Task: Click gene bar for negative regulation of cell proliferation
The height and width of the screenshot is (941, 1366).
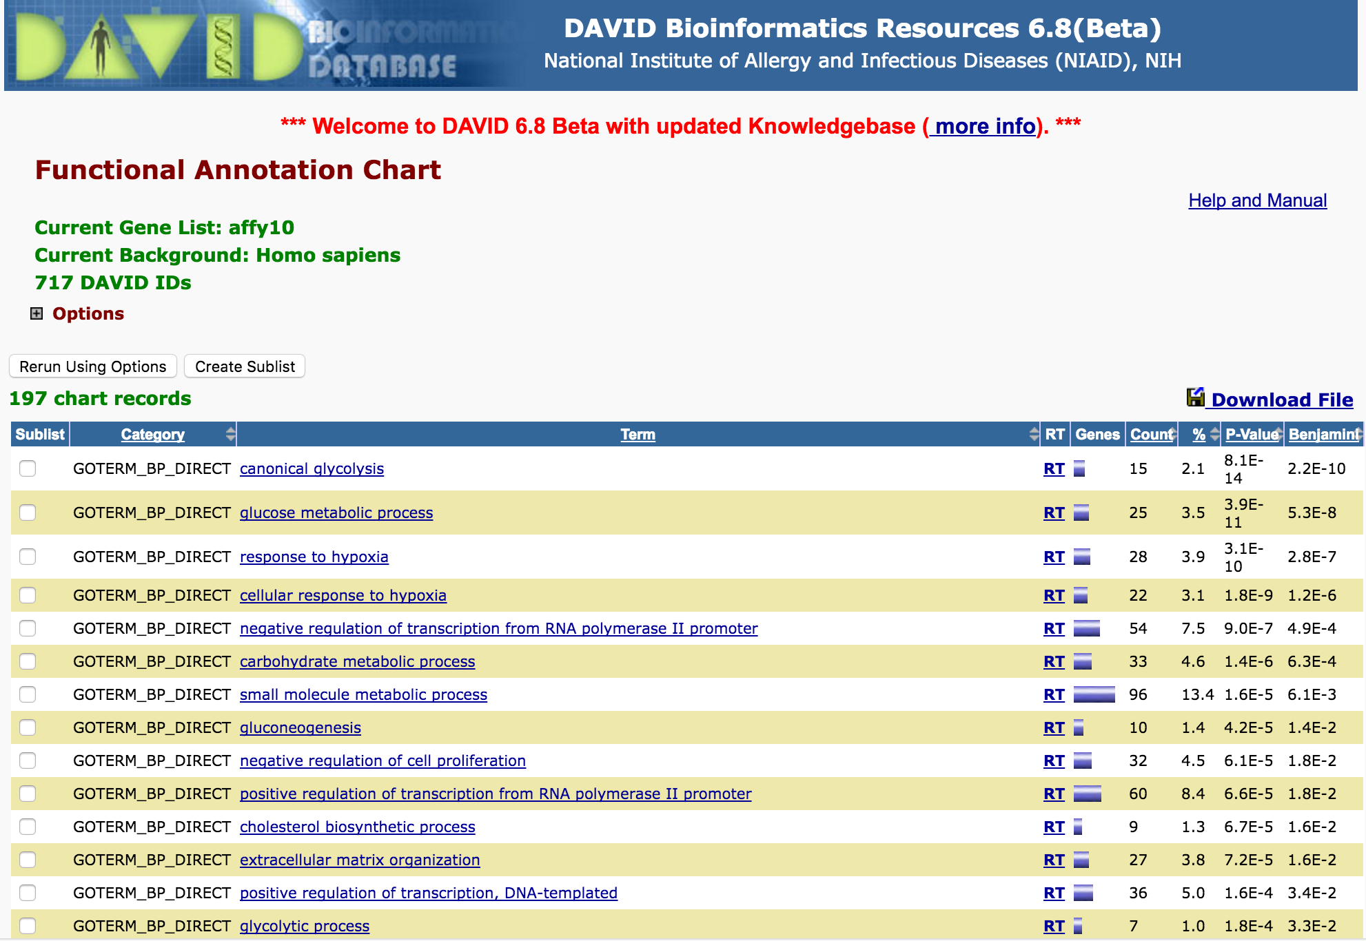Action: coord(1083,761)
